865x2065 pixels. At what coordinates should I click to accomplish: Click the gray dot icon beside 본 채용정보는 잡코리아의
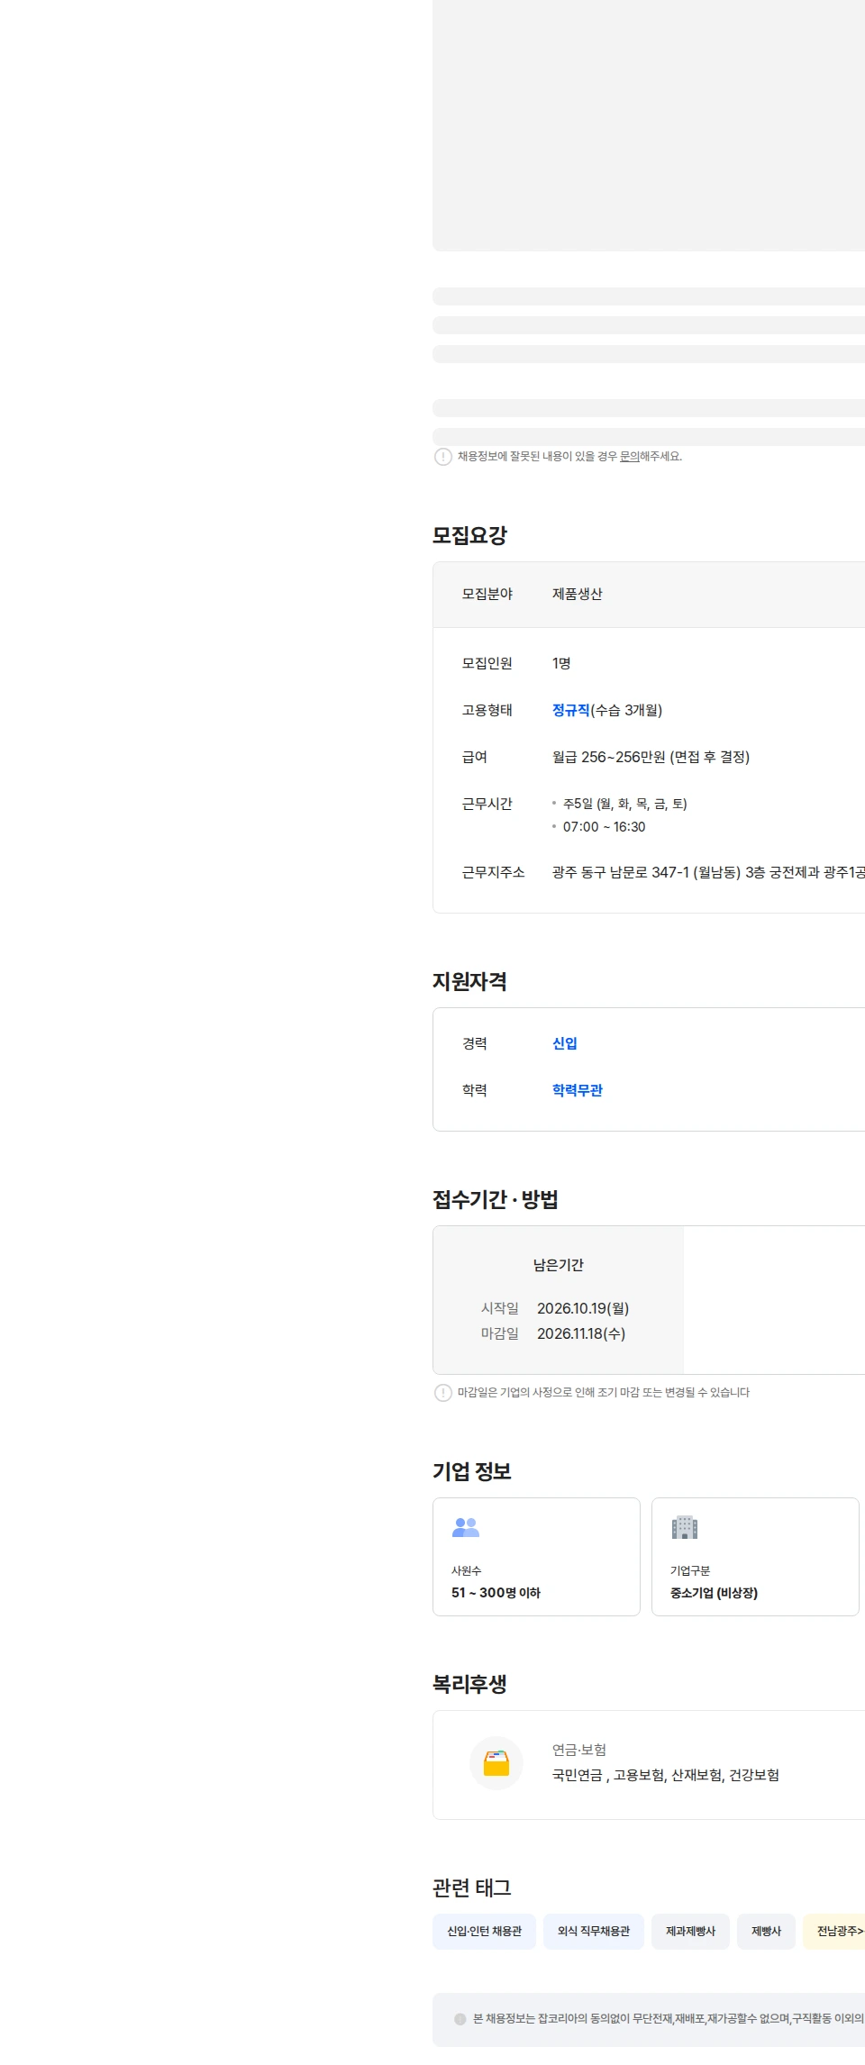click(x=460, y=2019)
